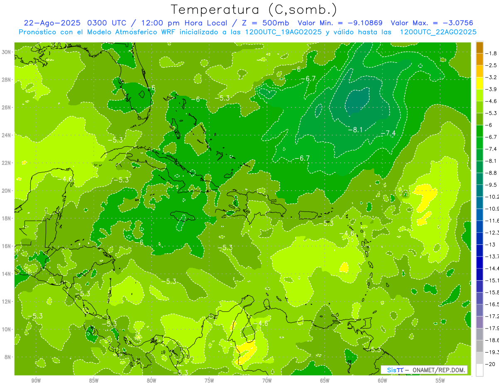Click the "20N" latitude axis label

[x=7, y=190]
